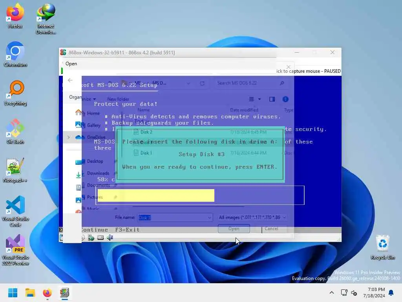The height and width of the screenshot is (302, 402).
Task: Click the 86Box network status bar icon
Action: 91,238
